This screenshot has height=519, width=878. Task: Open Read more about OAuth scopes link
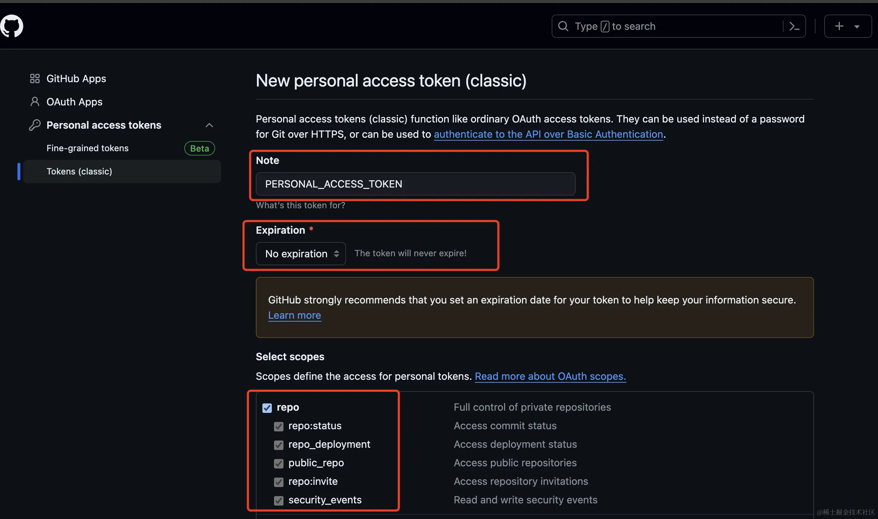550,376
